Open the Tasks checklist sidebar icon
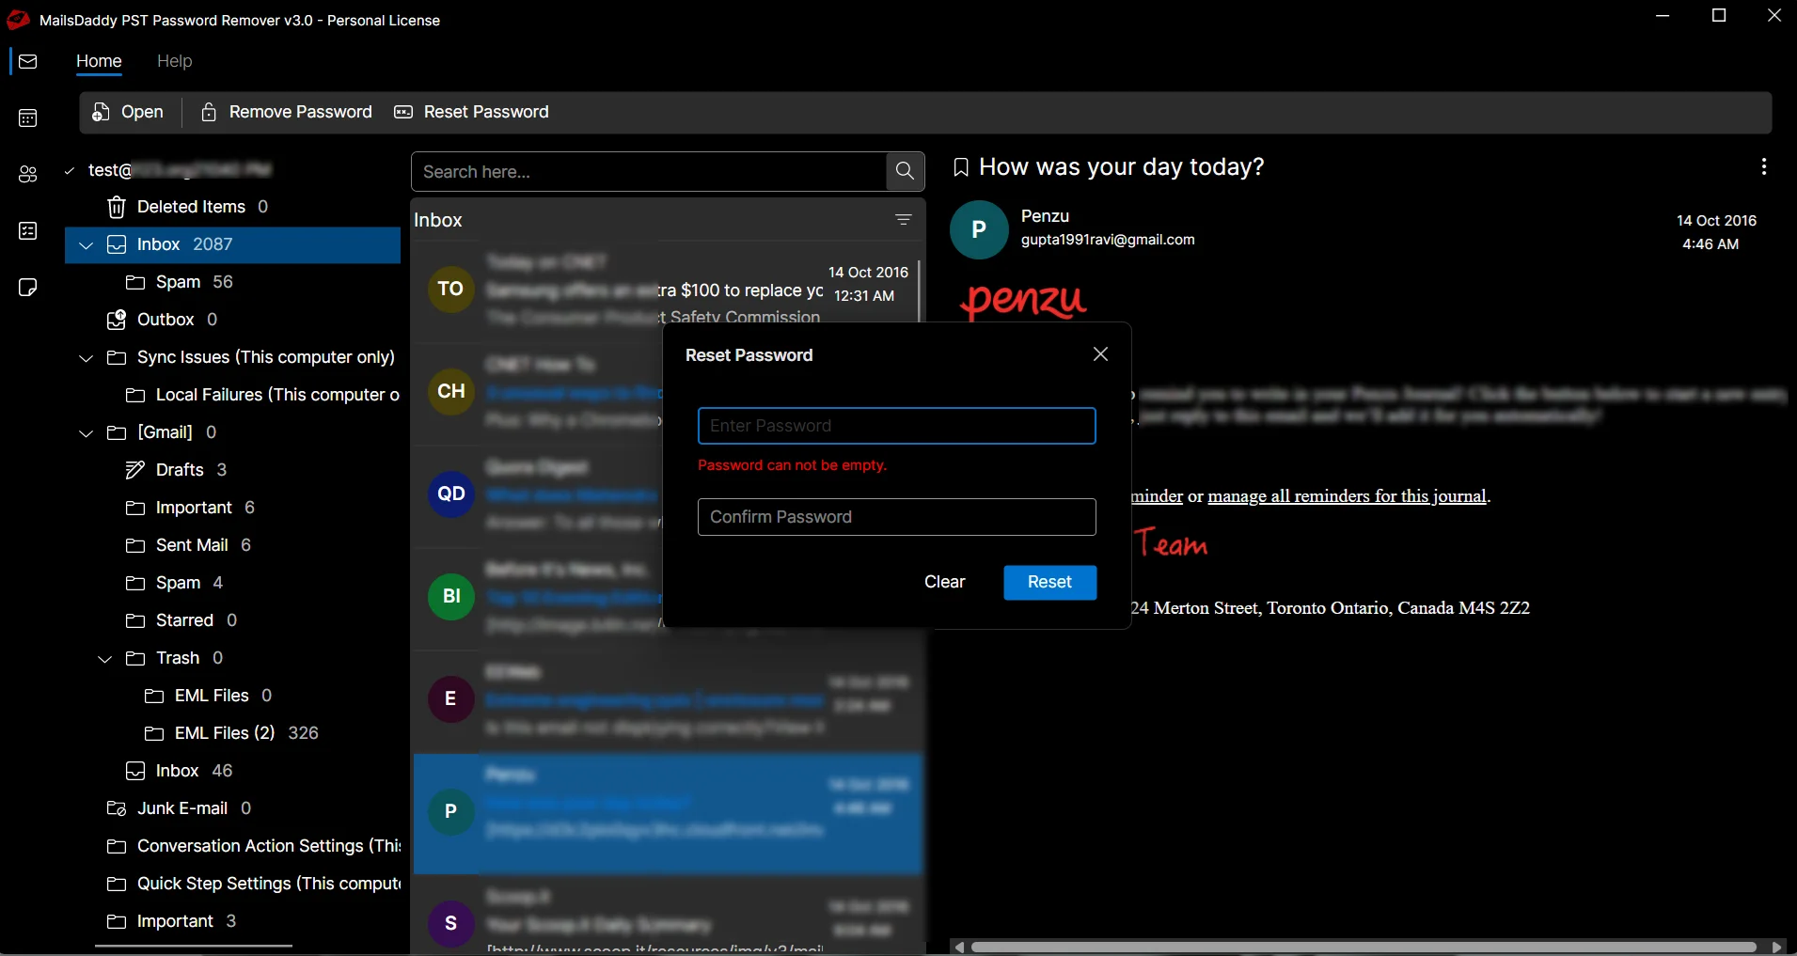This screenshot has height=956, width=1797. click(x=27, y=231)
